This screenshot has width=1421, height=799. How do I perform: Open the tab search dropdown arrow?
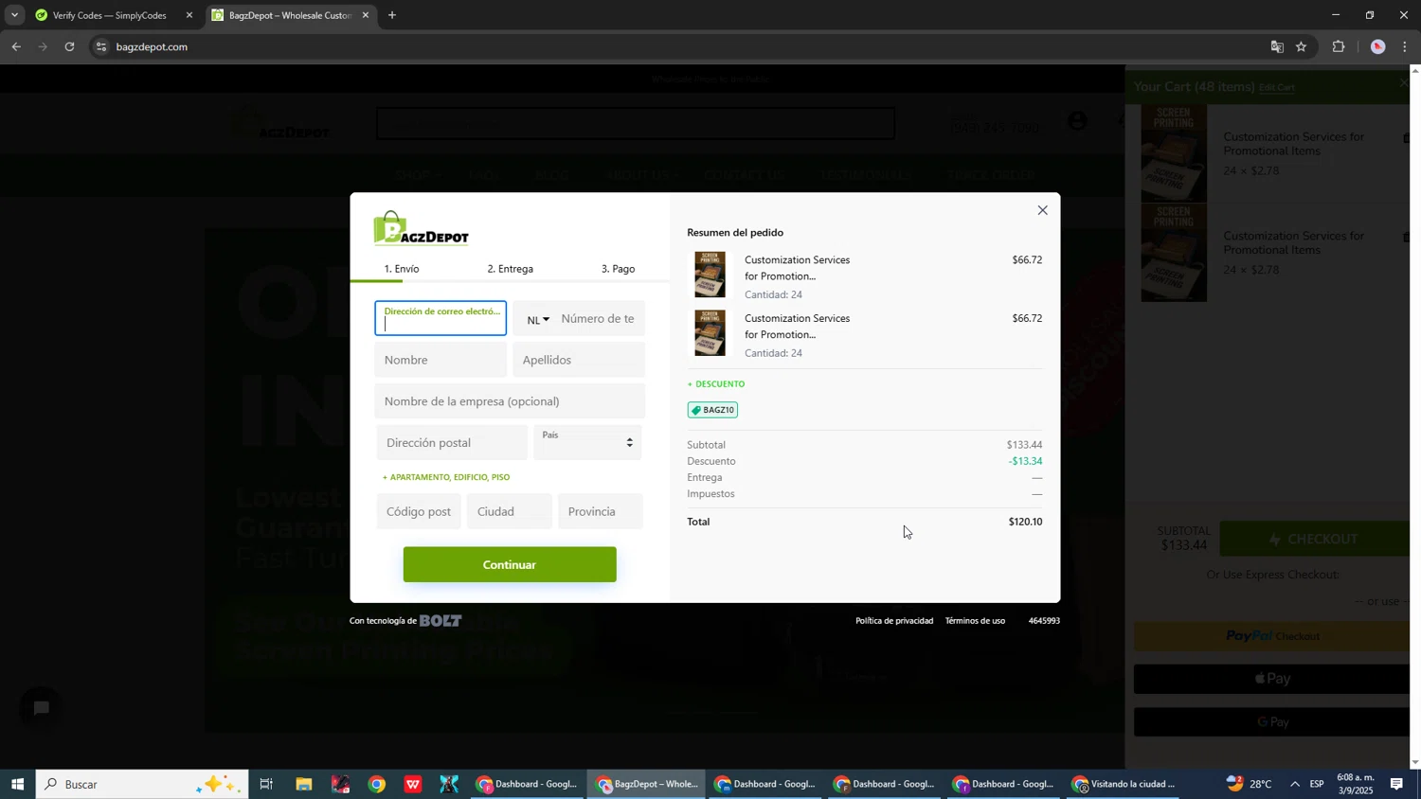click(x=14, y=15)
